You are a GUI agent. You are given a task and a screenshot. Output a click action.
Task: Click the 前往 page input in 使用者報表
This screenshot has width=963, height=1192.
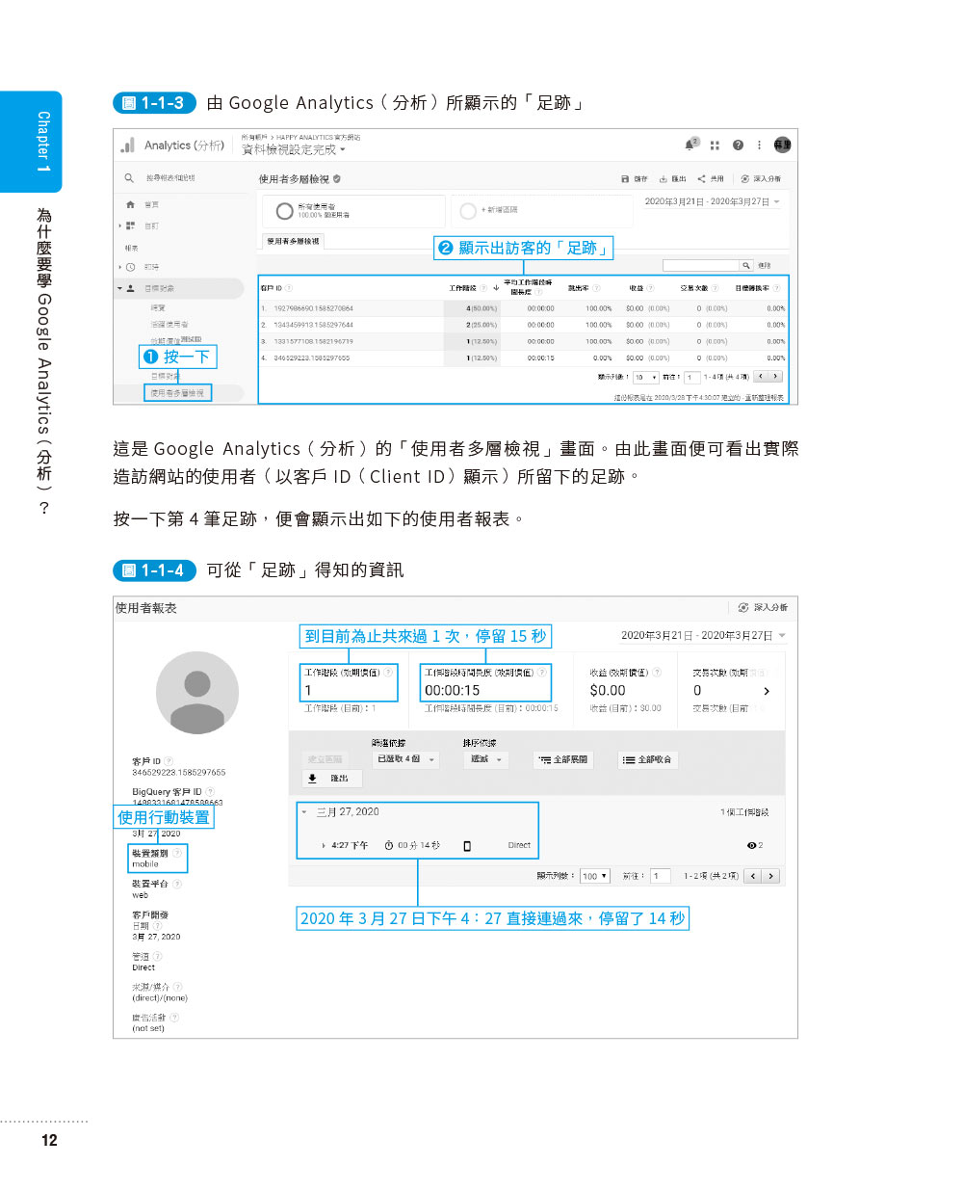661,876
